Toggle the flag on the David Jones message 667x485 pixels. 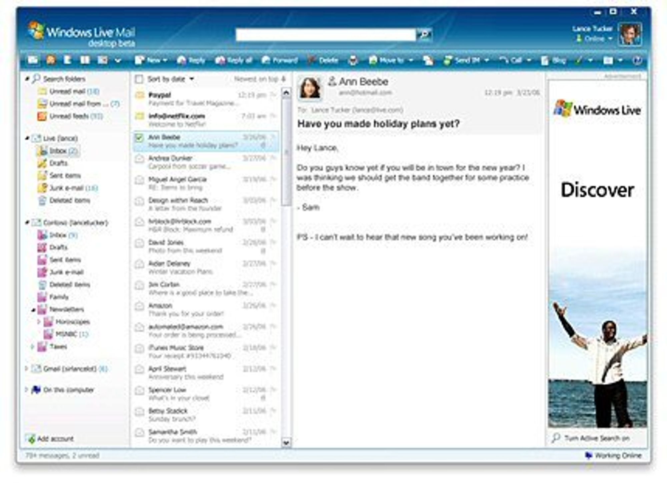coord(273,242)
